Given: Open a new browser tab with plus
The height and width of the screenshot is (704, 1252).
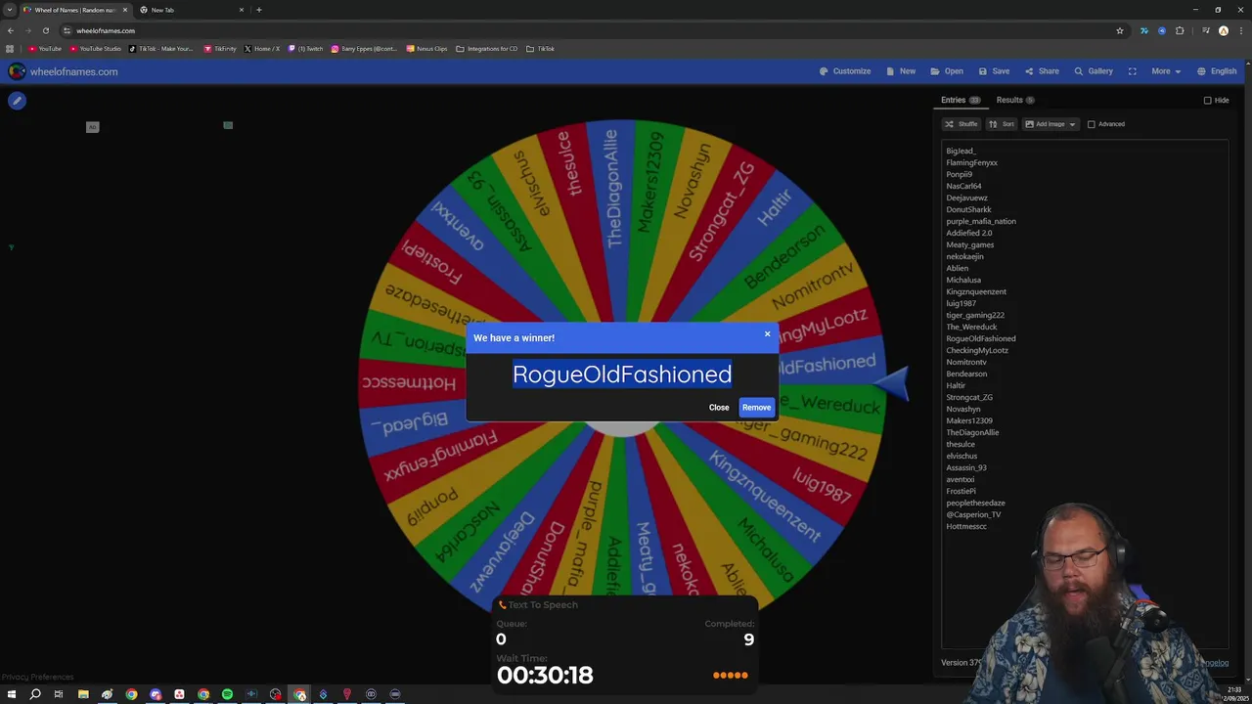Looking at the screenshot, I should point(259,10).
